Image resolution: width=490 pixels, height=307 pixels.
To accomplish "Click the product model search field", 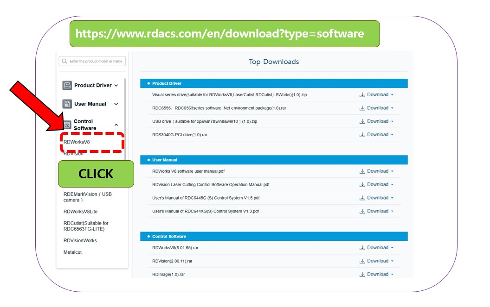I will tap(96, 61).
